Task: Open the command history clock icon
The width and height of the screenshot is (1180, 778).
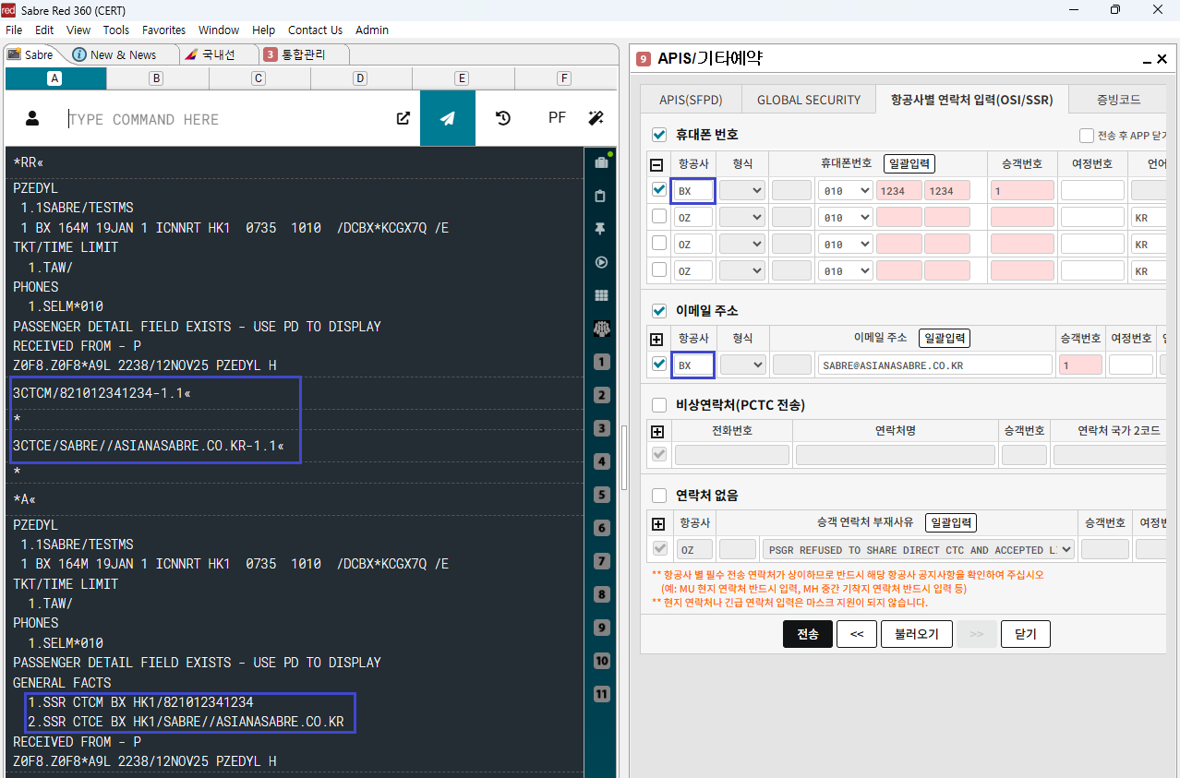Action: tap(503, 118)
